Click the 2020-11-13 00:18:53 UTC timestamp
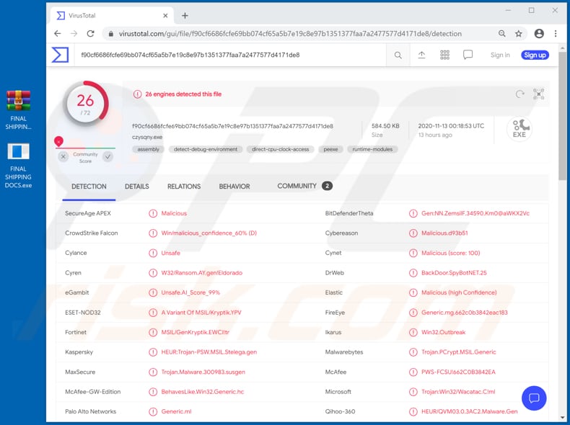570x425 pixels. tap(451, 126)
